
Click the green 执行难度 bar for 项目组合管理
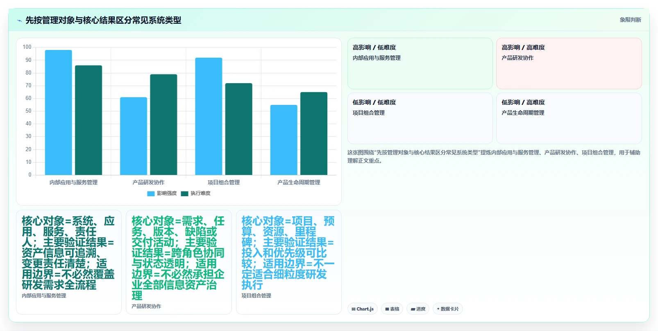[239, 129]
